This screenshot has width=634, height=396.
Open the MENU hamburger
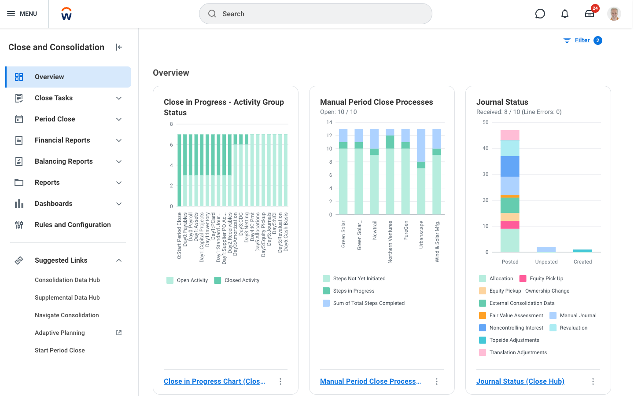pyautogui.click(x=11, y=14)
